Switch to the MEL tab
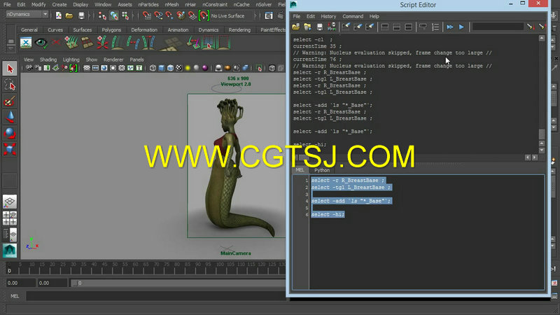The height and width of the screenshot is (315, 560). point(300,170)
